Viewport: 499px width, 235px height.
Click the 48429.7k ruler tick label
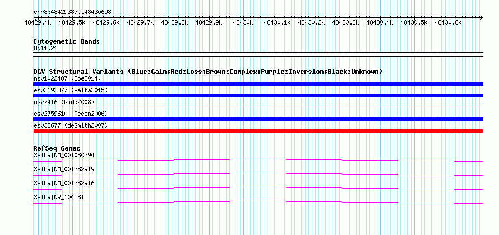[140, 22]
